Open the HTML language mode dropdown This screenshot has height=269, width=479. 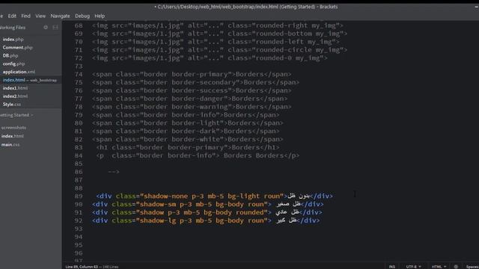[439, 267]
